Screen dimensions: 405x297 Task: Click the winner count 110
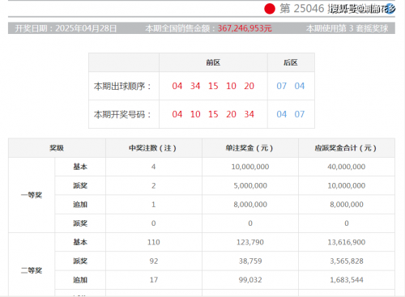click(x=154, y=242)
